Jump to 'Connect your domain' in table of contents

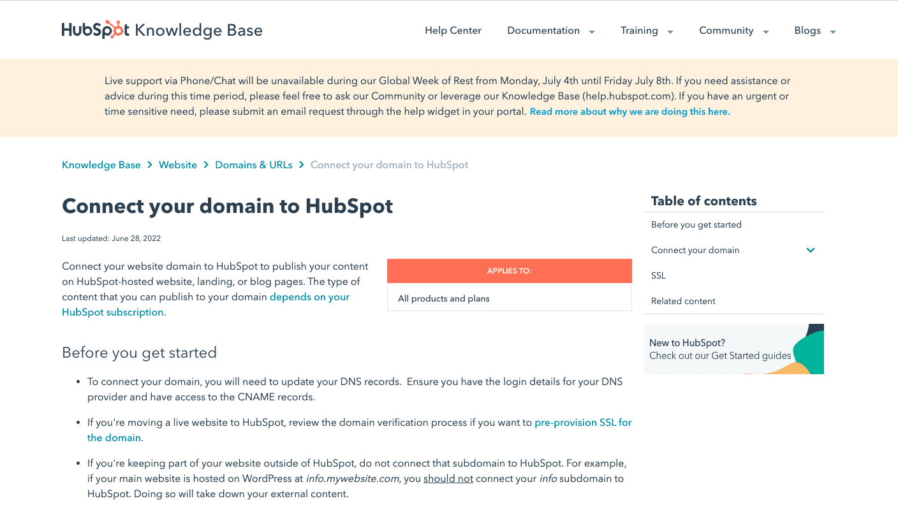[695, 250]
